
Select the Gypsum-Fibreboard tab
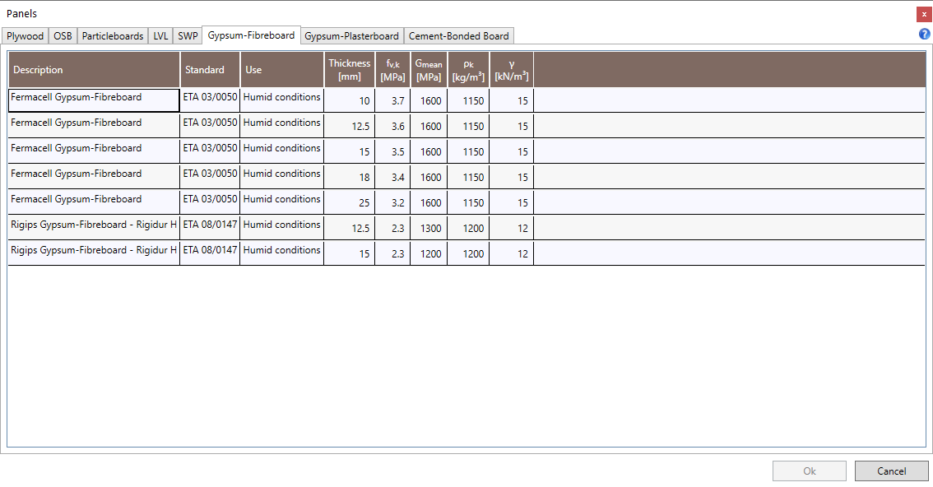[x=251, y=35]
